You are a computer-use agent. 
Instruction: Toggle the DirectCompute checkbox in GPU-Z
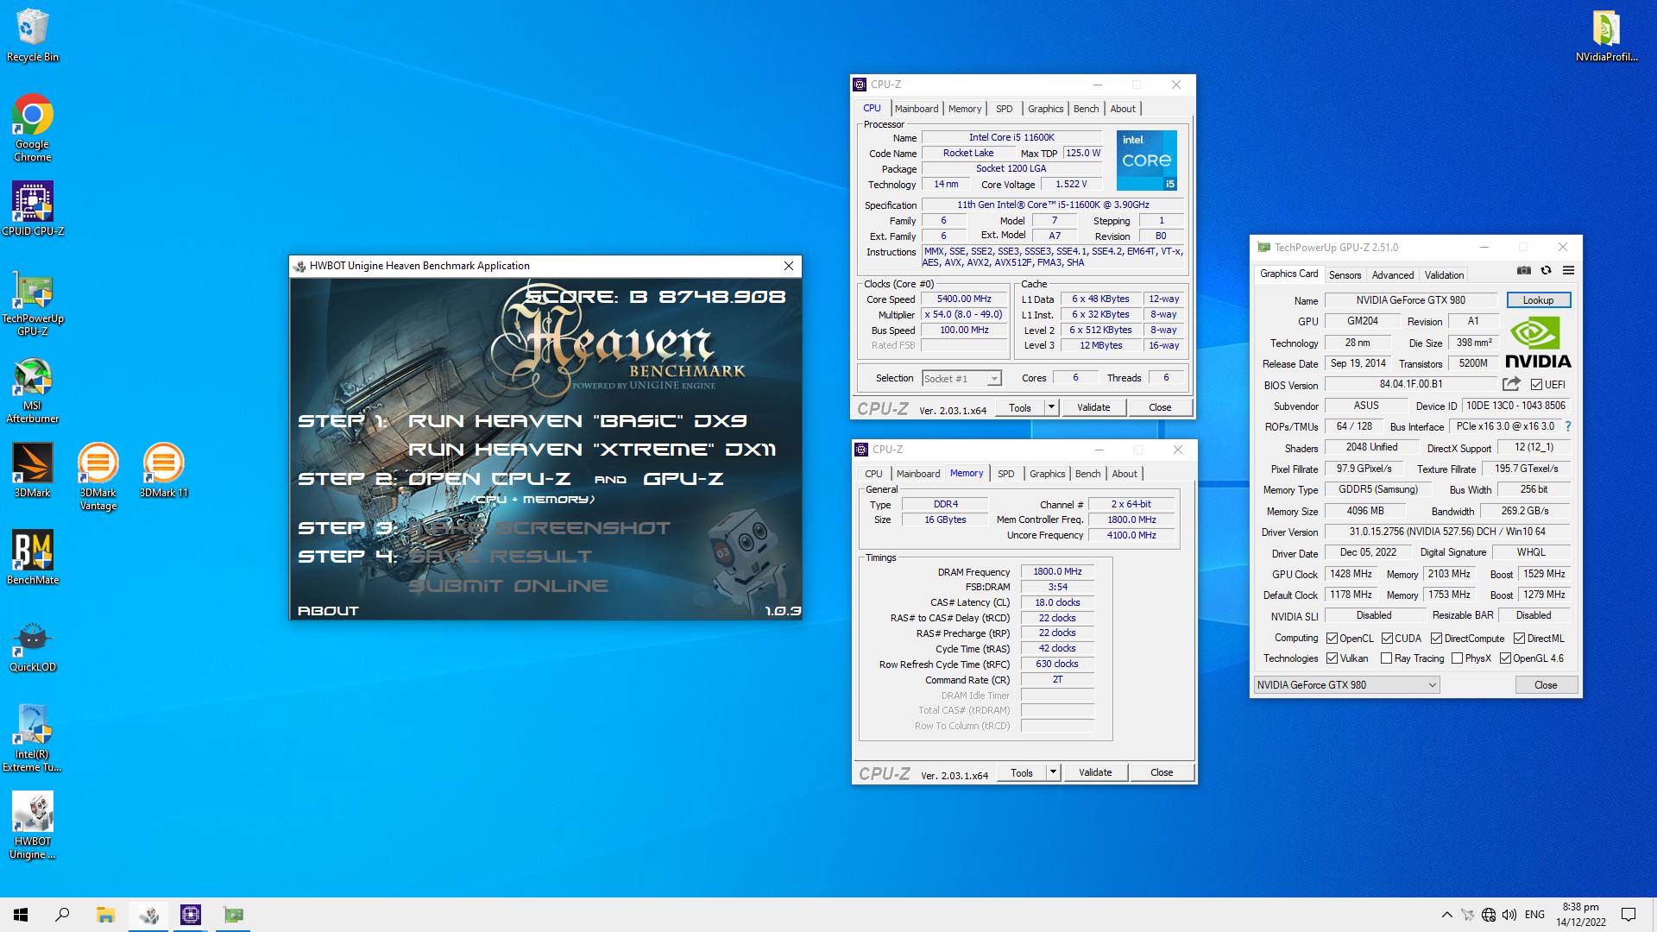[x=1436, y=639]
